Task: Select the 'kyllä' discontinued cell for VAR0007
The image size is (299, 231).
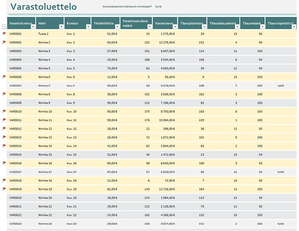Action: (x=281, y=85)
